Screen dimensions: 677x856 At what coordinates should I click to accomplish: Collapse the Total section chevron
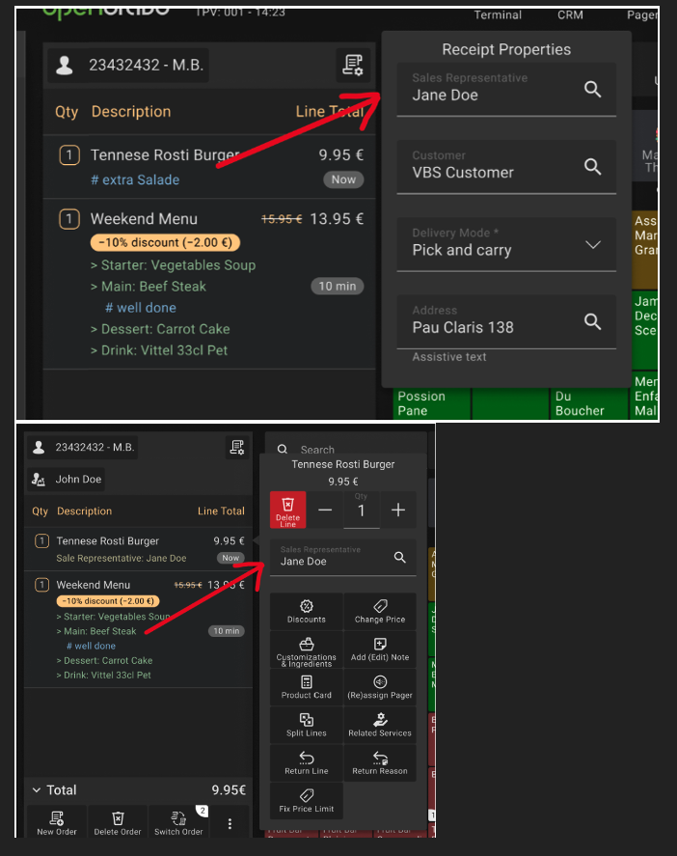37,789
